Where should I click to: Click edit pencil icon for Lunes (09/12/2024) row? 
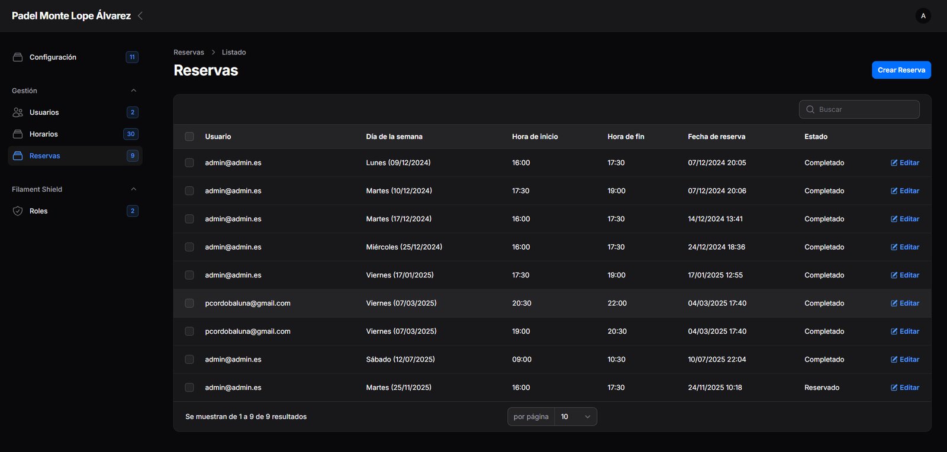894,163
